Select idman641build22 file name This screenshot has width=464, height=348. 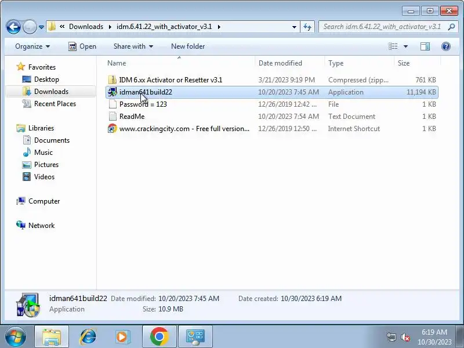tap(146, 92)
